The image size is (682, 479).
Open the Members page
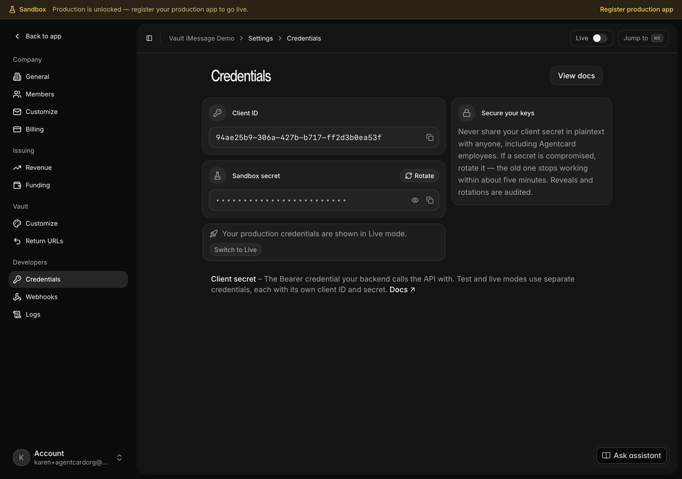(x=68, y=94)
